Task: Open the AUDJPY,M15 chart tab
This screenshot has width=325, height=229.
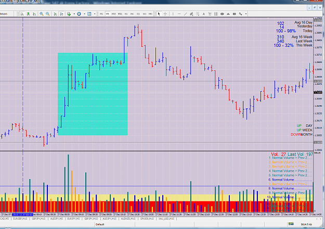Action: coord(110,219)
